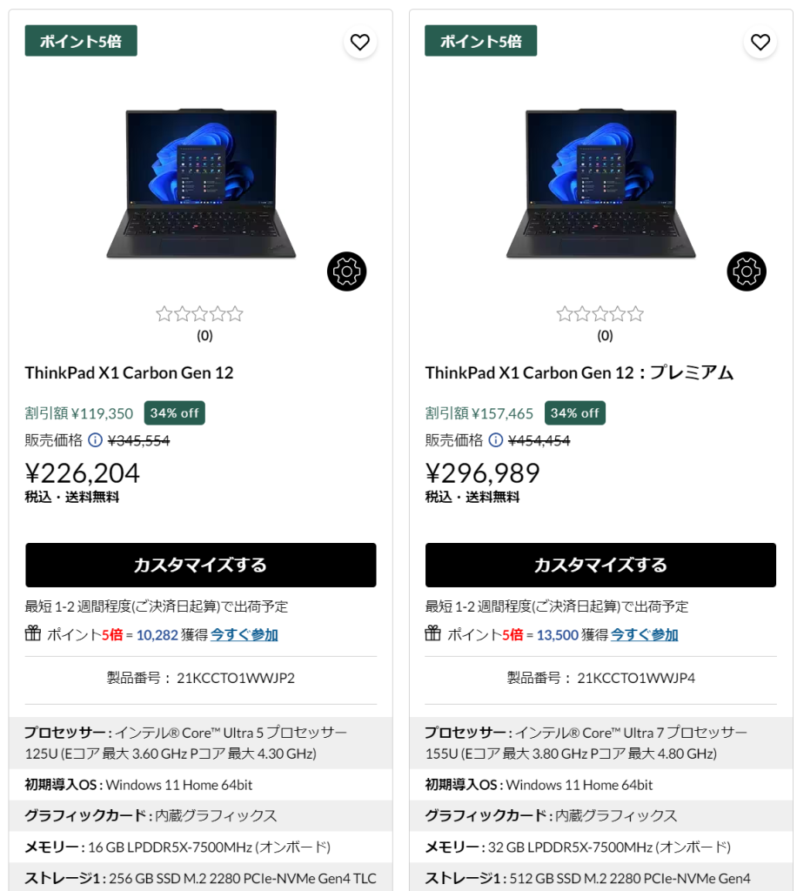Screen dimensions: 797x891
Task: Favorite the プレミアム model with the heart icon
Action: pyautogui.click(x=760, y=42)
